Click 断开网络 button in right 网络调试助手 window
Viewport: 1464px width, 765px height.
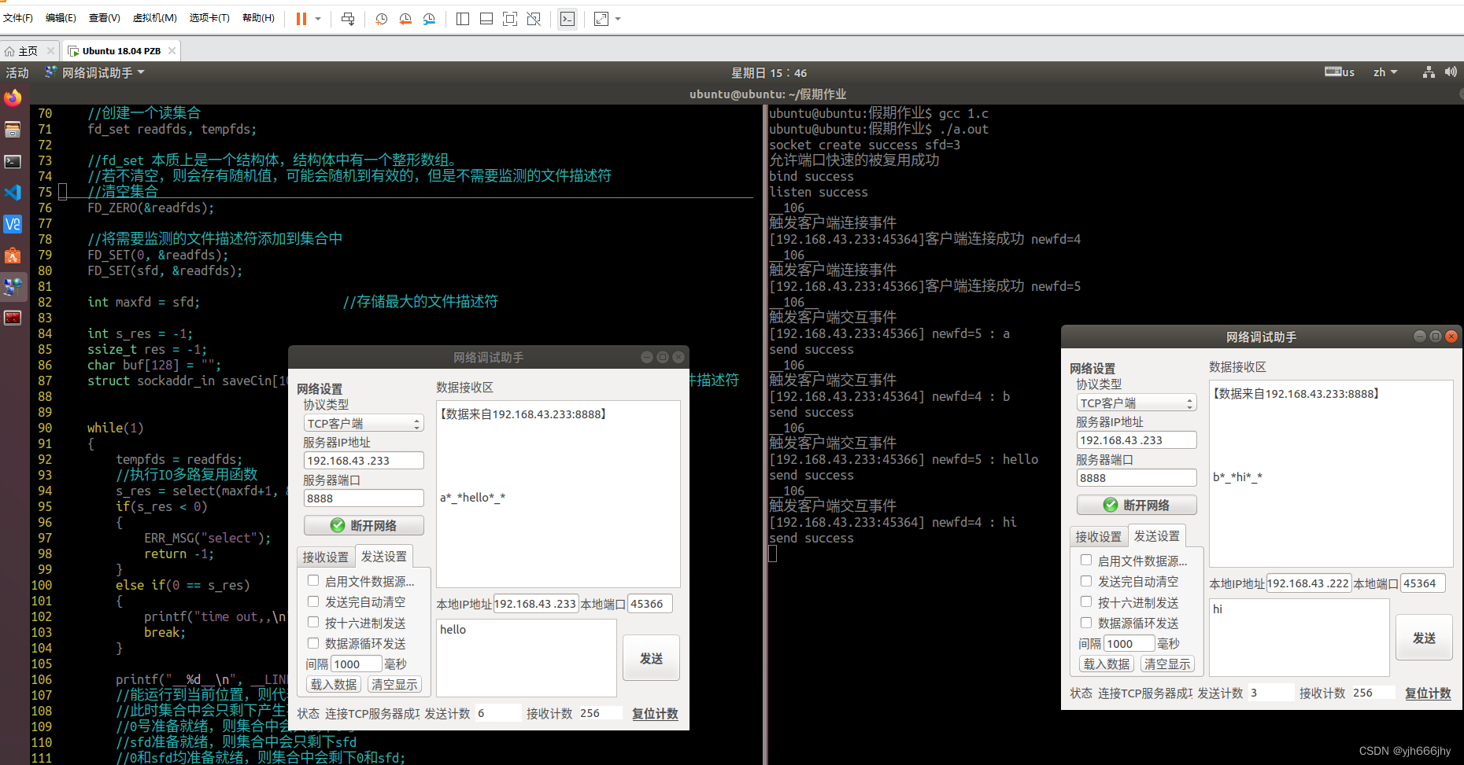click(1137, 505)
